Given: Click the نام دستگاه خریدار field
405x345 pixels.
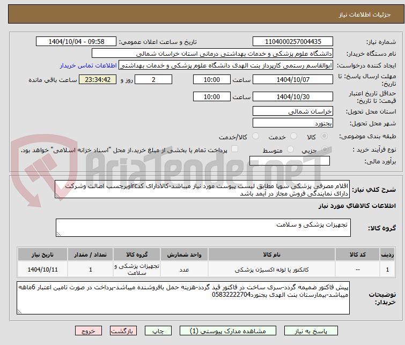Looking at the screenshot, I should (212, 54).
